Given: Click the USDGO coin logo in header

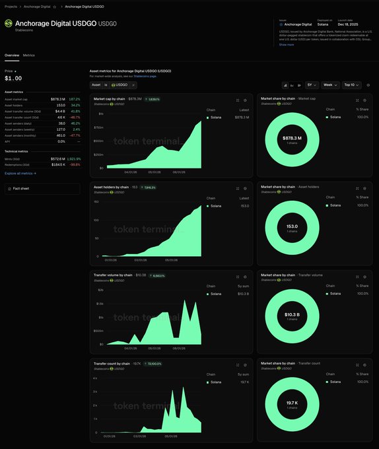Looking at the screenshot, I should tap(9, 23).
